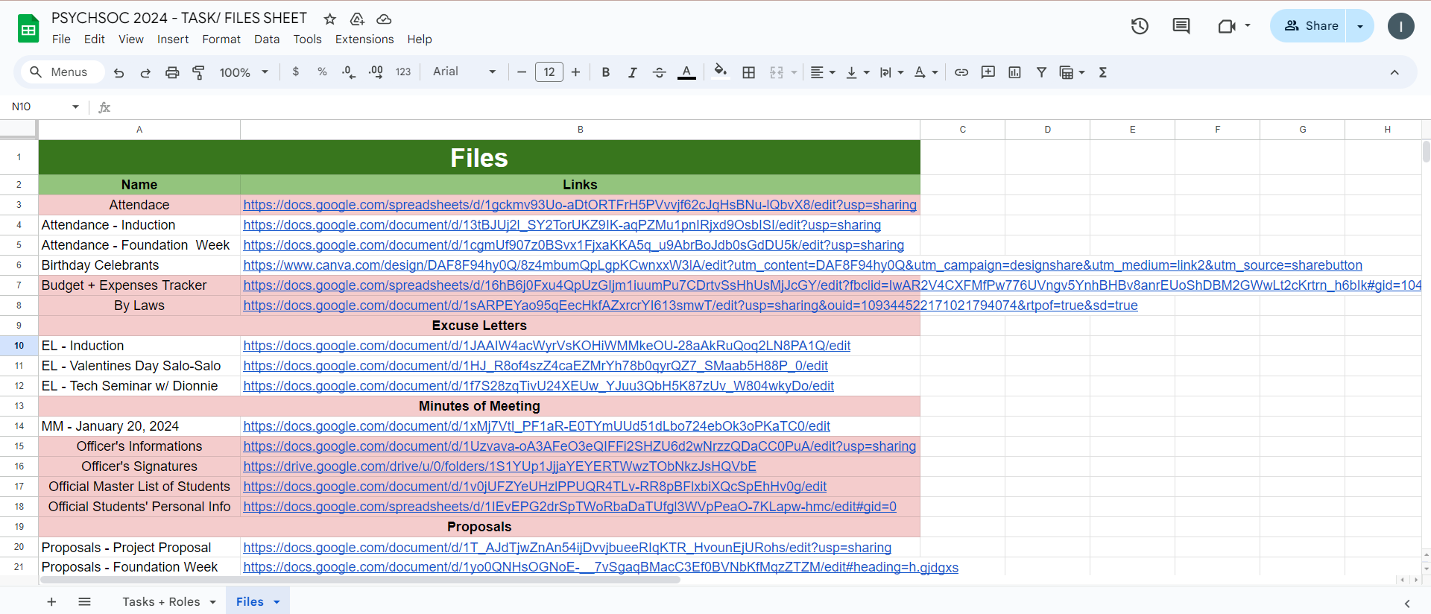
Task: Click the font size input field
Action: coord(549,72)
